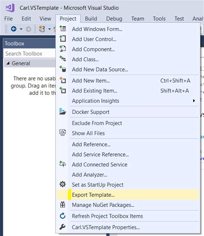Select Add New Data Source menu entry
The width and height of the screenshot is (204, 236).
(128, 69)
